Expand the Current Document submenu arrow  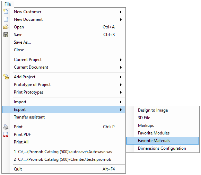coord(121,67)
